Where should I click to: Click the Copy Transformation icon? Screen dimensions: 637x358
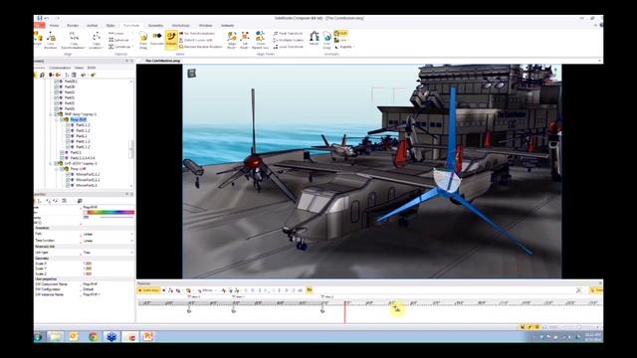coord(74,40)
